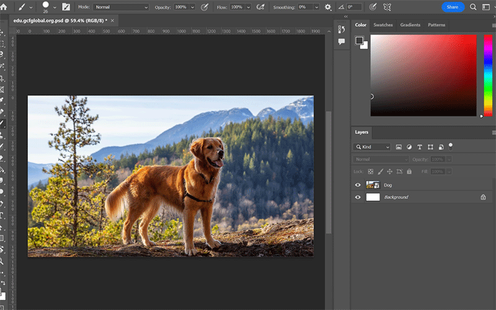Image resolution: width=496 pixels, height=310 pixels.
Task: Open the smoothing options gear
Action: pos(328,7)
